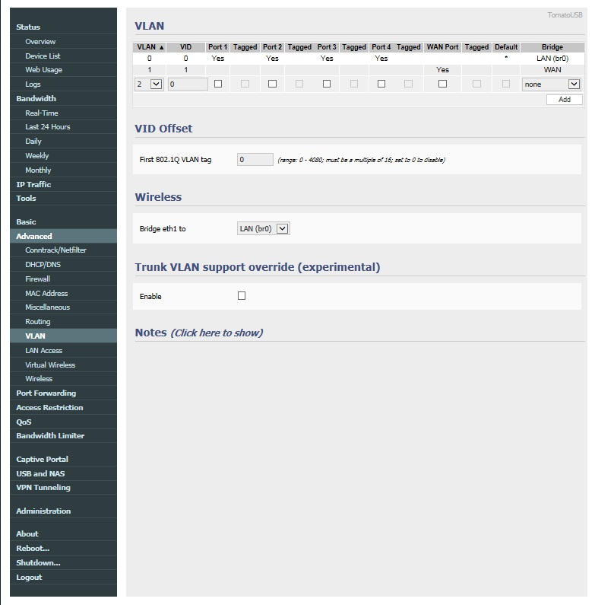Open the Administration section
Viewport: 595px width, 605px height.
(x=43, y=511)
